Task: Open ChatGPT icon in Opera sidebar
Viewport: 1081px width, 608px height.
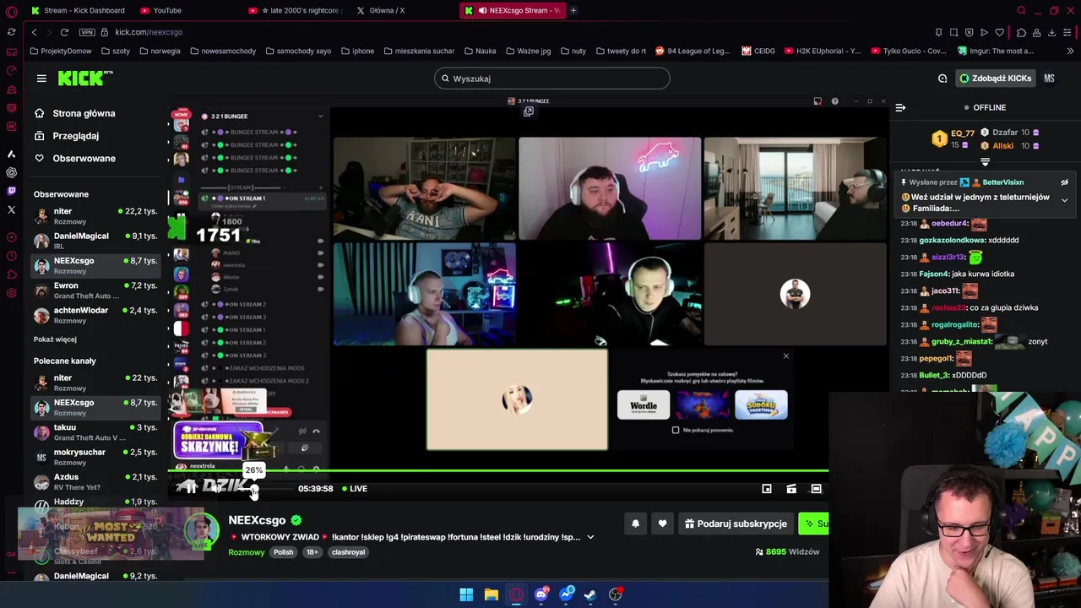Action: 11,172
